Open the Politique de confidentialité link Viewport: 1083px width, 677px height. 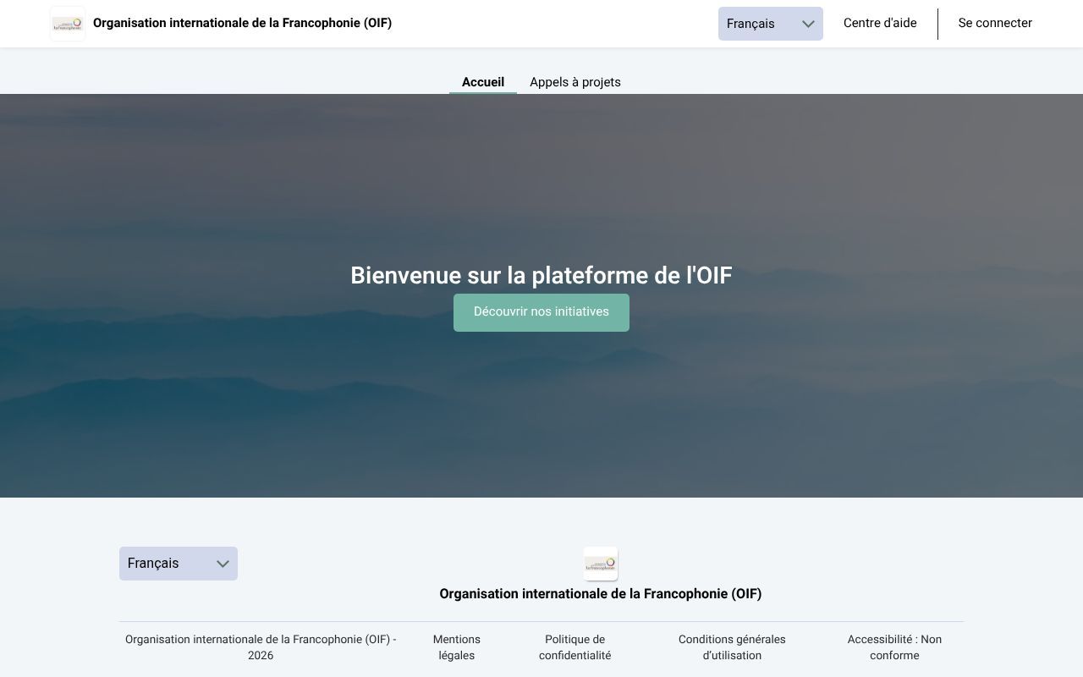point(575,647)
